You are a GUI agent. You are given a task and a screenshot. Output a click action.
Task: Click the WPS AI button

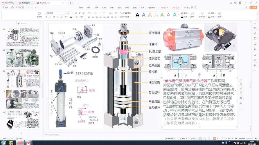pos(188,8)
